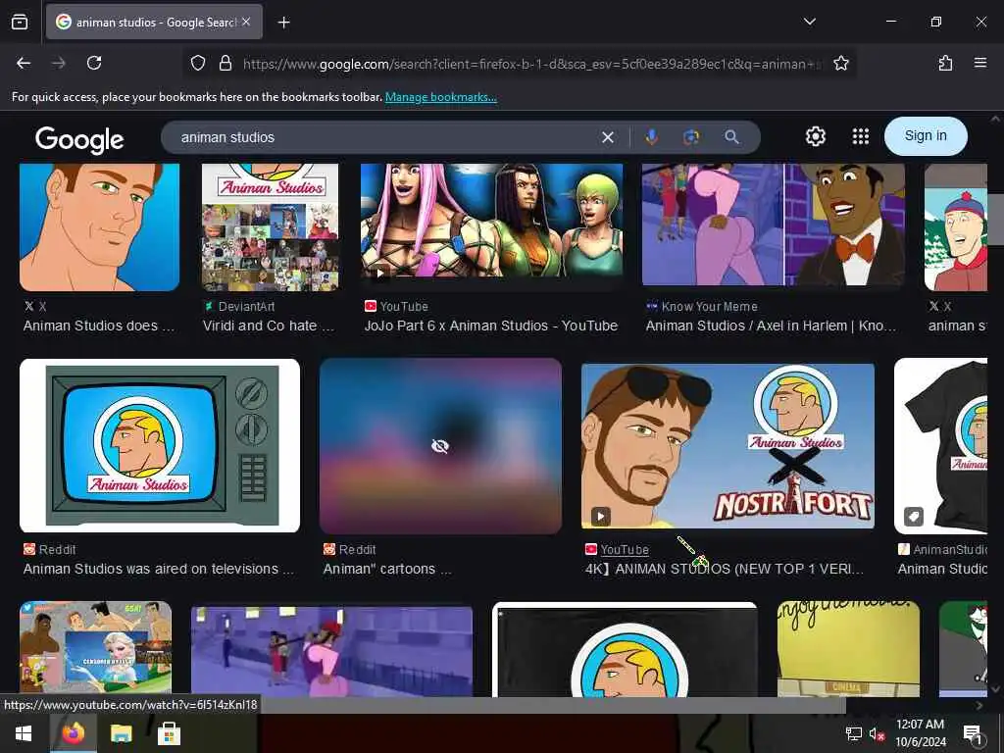The height and width of the screenshot is (753, 1004).
Task: Open the Nostrafort YouTube video thumbnail
Action: tap(728, 446)
